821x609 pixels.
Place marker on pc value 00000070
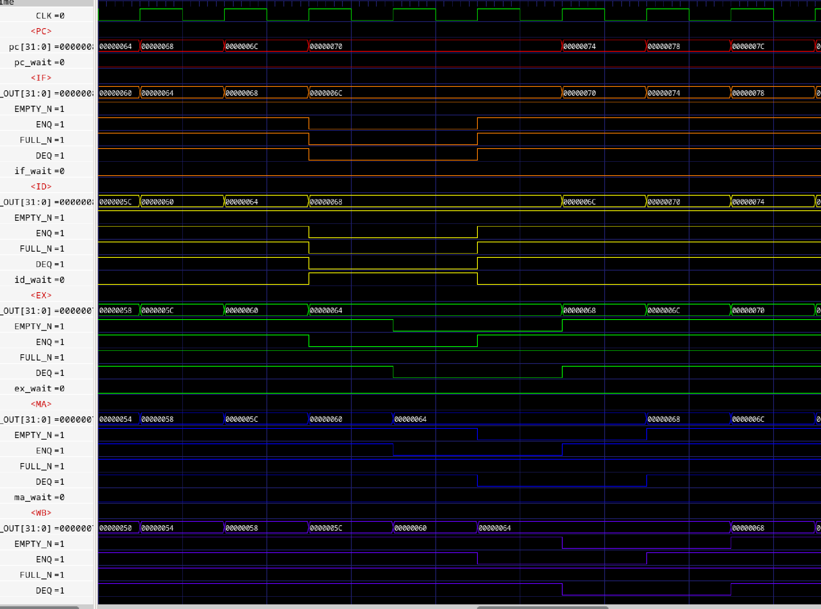[326, 46]
